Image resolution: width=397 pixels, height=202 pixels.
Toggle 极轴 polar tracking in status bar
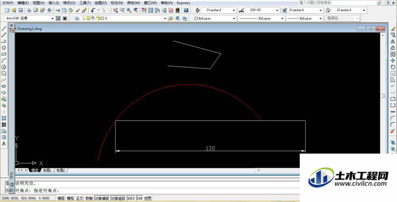tap(89, 198)
